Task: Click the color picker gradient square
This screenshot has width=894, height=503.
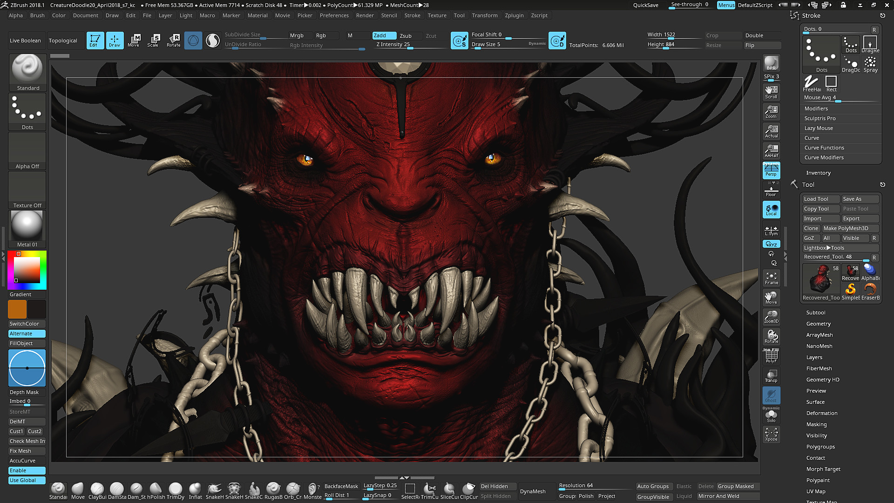Action: click(x=27, y=270)
